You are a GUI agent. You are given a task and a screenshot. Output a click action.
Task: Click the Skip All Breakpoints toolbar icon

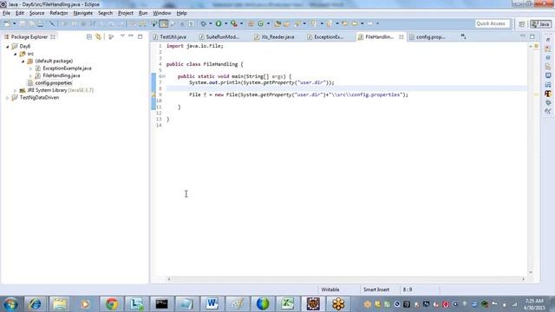pyautogui.click(x=52, y=23)
